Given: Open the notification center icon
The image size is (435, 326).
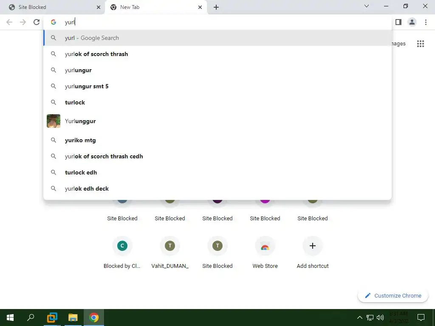Looking at the screenshot, I should [x=421, y=318].
